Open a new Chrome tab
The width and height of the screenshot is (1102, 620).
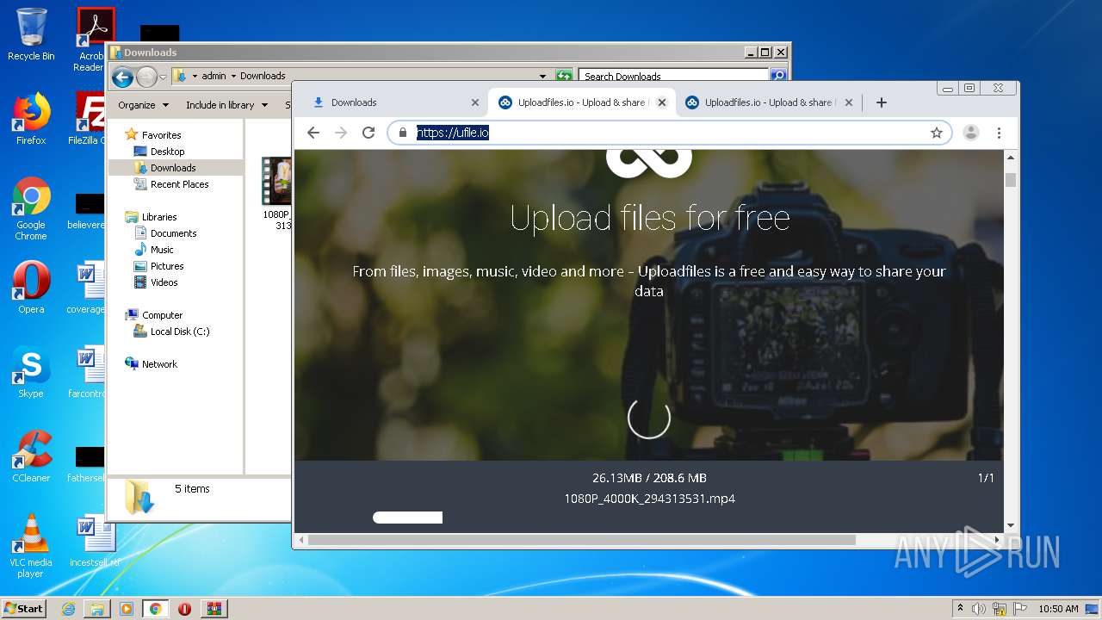[x=881, y=102]
